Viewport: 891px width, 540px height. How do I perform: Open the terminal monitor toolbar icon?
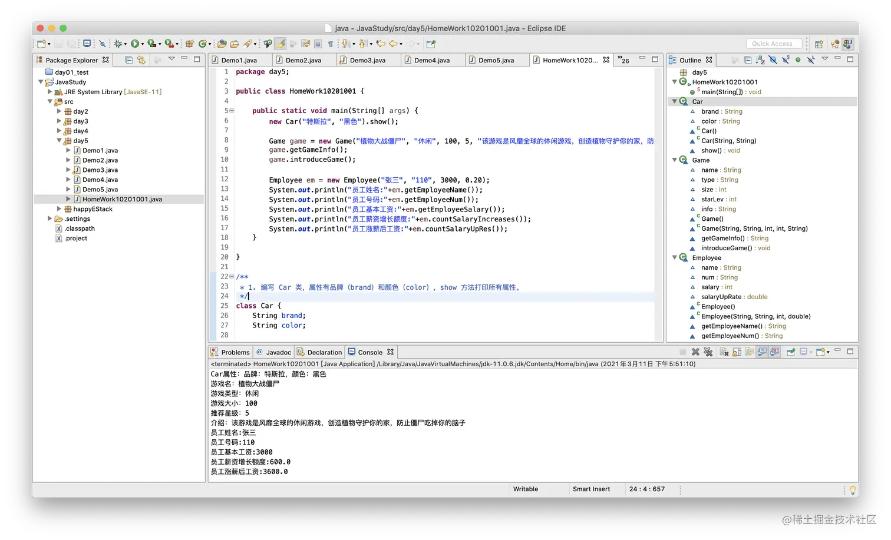(x=87, y=44)
